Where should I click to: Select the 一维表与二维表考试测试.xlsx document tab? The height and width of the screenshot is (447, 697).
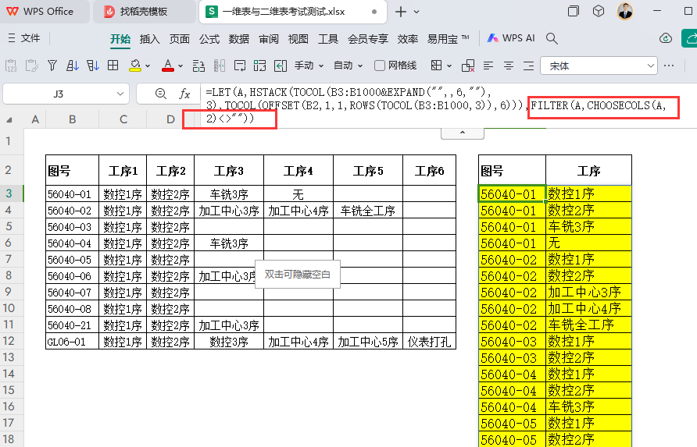coord(283,12)
